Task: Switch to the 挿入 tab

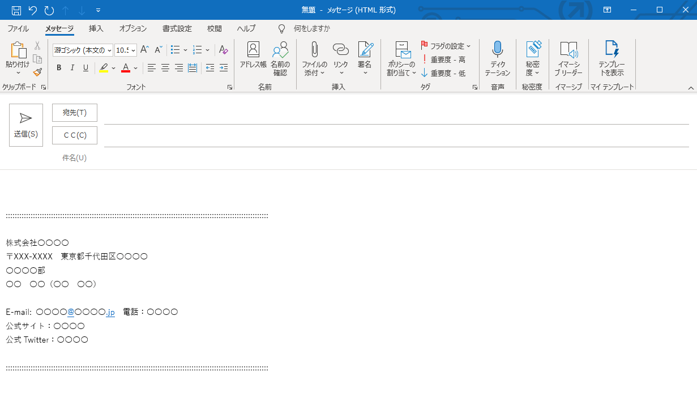Action: tap(96, 28)
